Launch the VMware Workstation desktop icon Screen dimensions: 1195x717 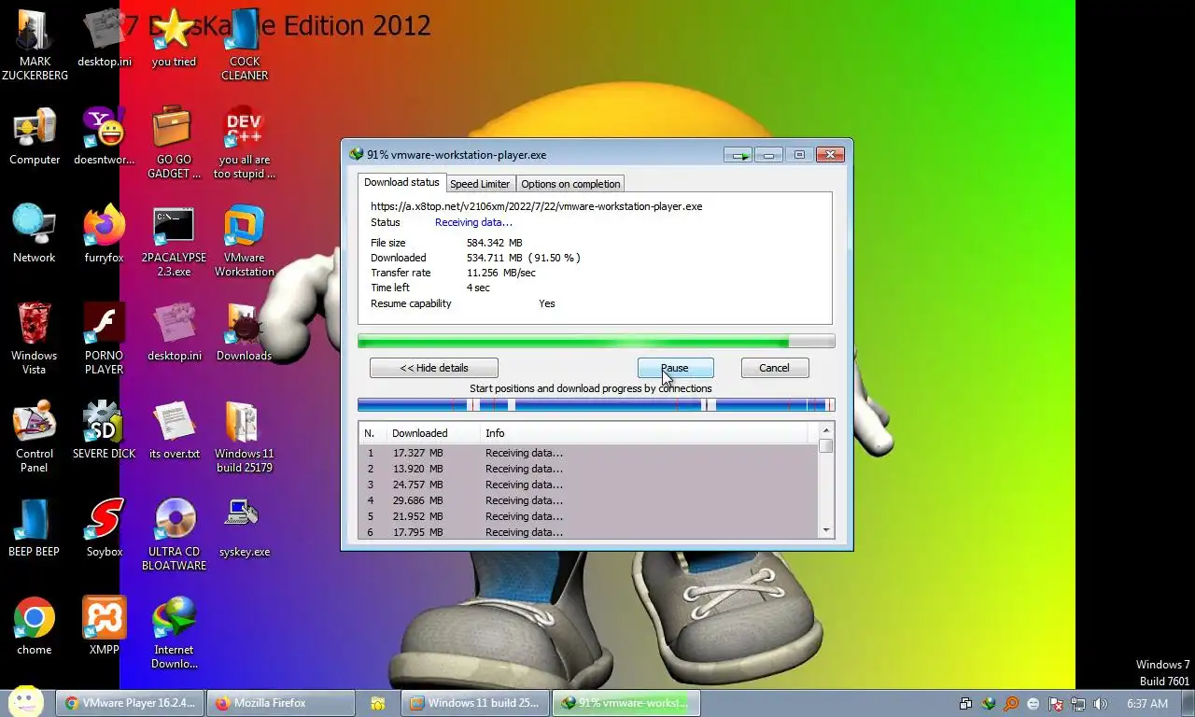click(245, 241)
